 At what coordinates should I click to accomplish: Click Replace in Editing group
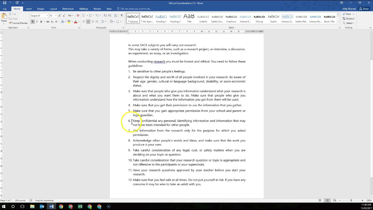[x=349, y=19]
